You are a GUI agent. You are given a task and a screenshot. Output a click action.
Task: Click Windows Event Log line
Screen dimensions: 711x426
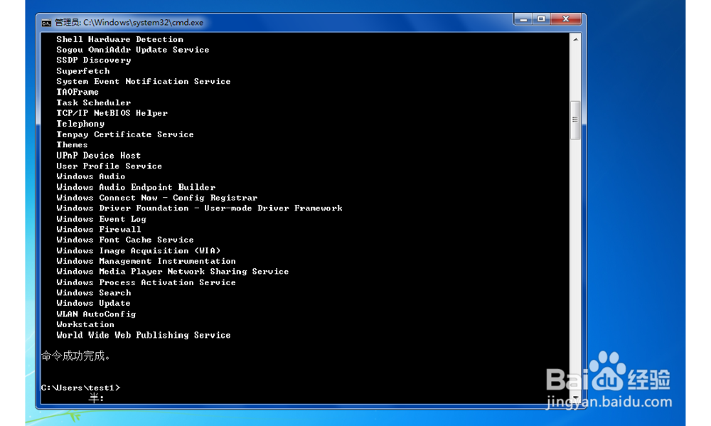[x=101, y=219]
